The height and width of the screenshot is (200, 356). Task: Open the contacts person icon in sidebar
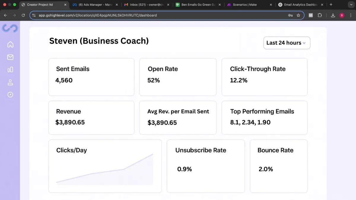(10, 82)
